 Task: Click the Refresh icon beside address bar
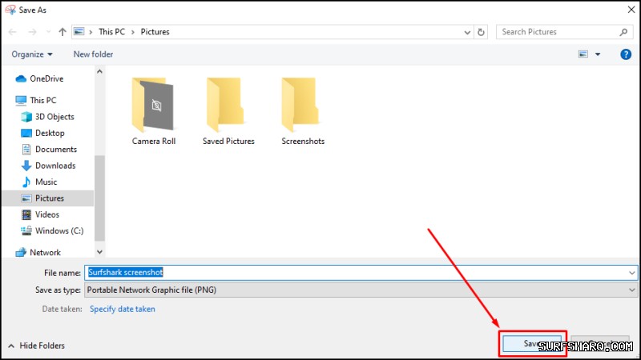(481, 32)
